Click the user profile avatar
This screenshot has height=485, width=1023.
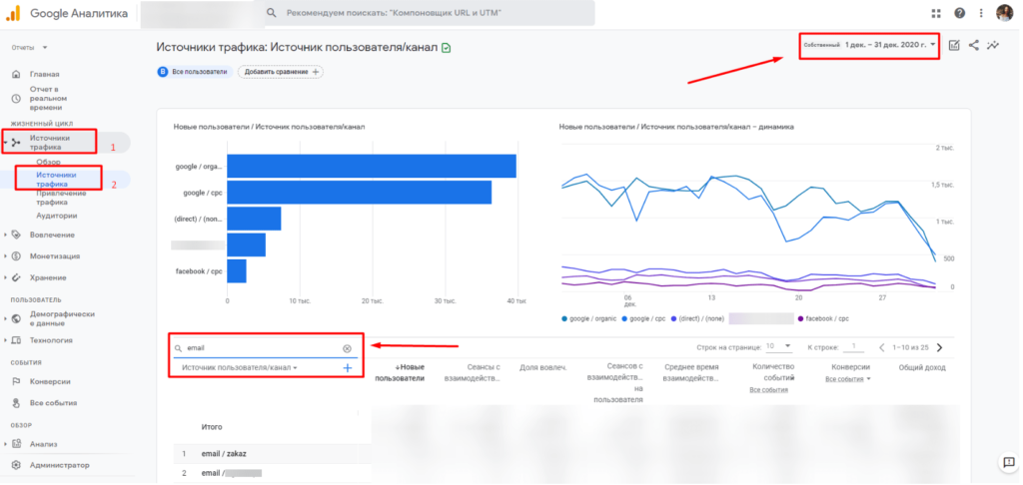[x=1004, y=13]
